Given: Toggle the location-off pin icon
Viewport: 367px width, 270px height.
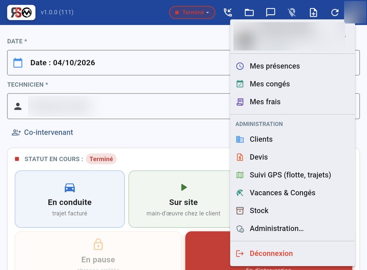Looking at the screenshot, I should [x=292, y=12].
